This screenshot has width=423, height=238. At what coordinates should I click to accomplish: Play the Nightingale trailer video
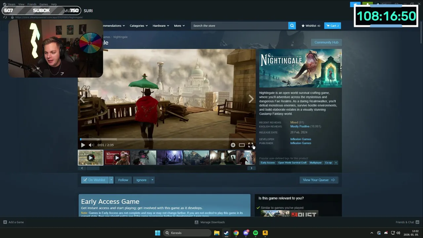pos(83,145)
